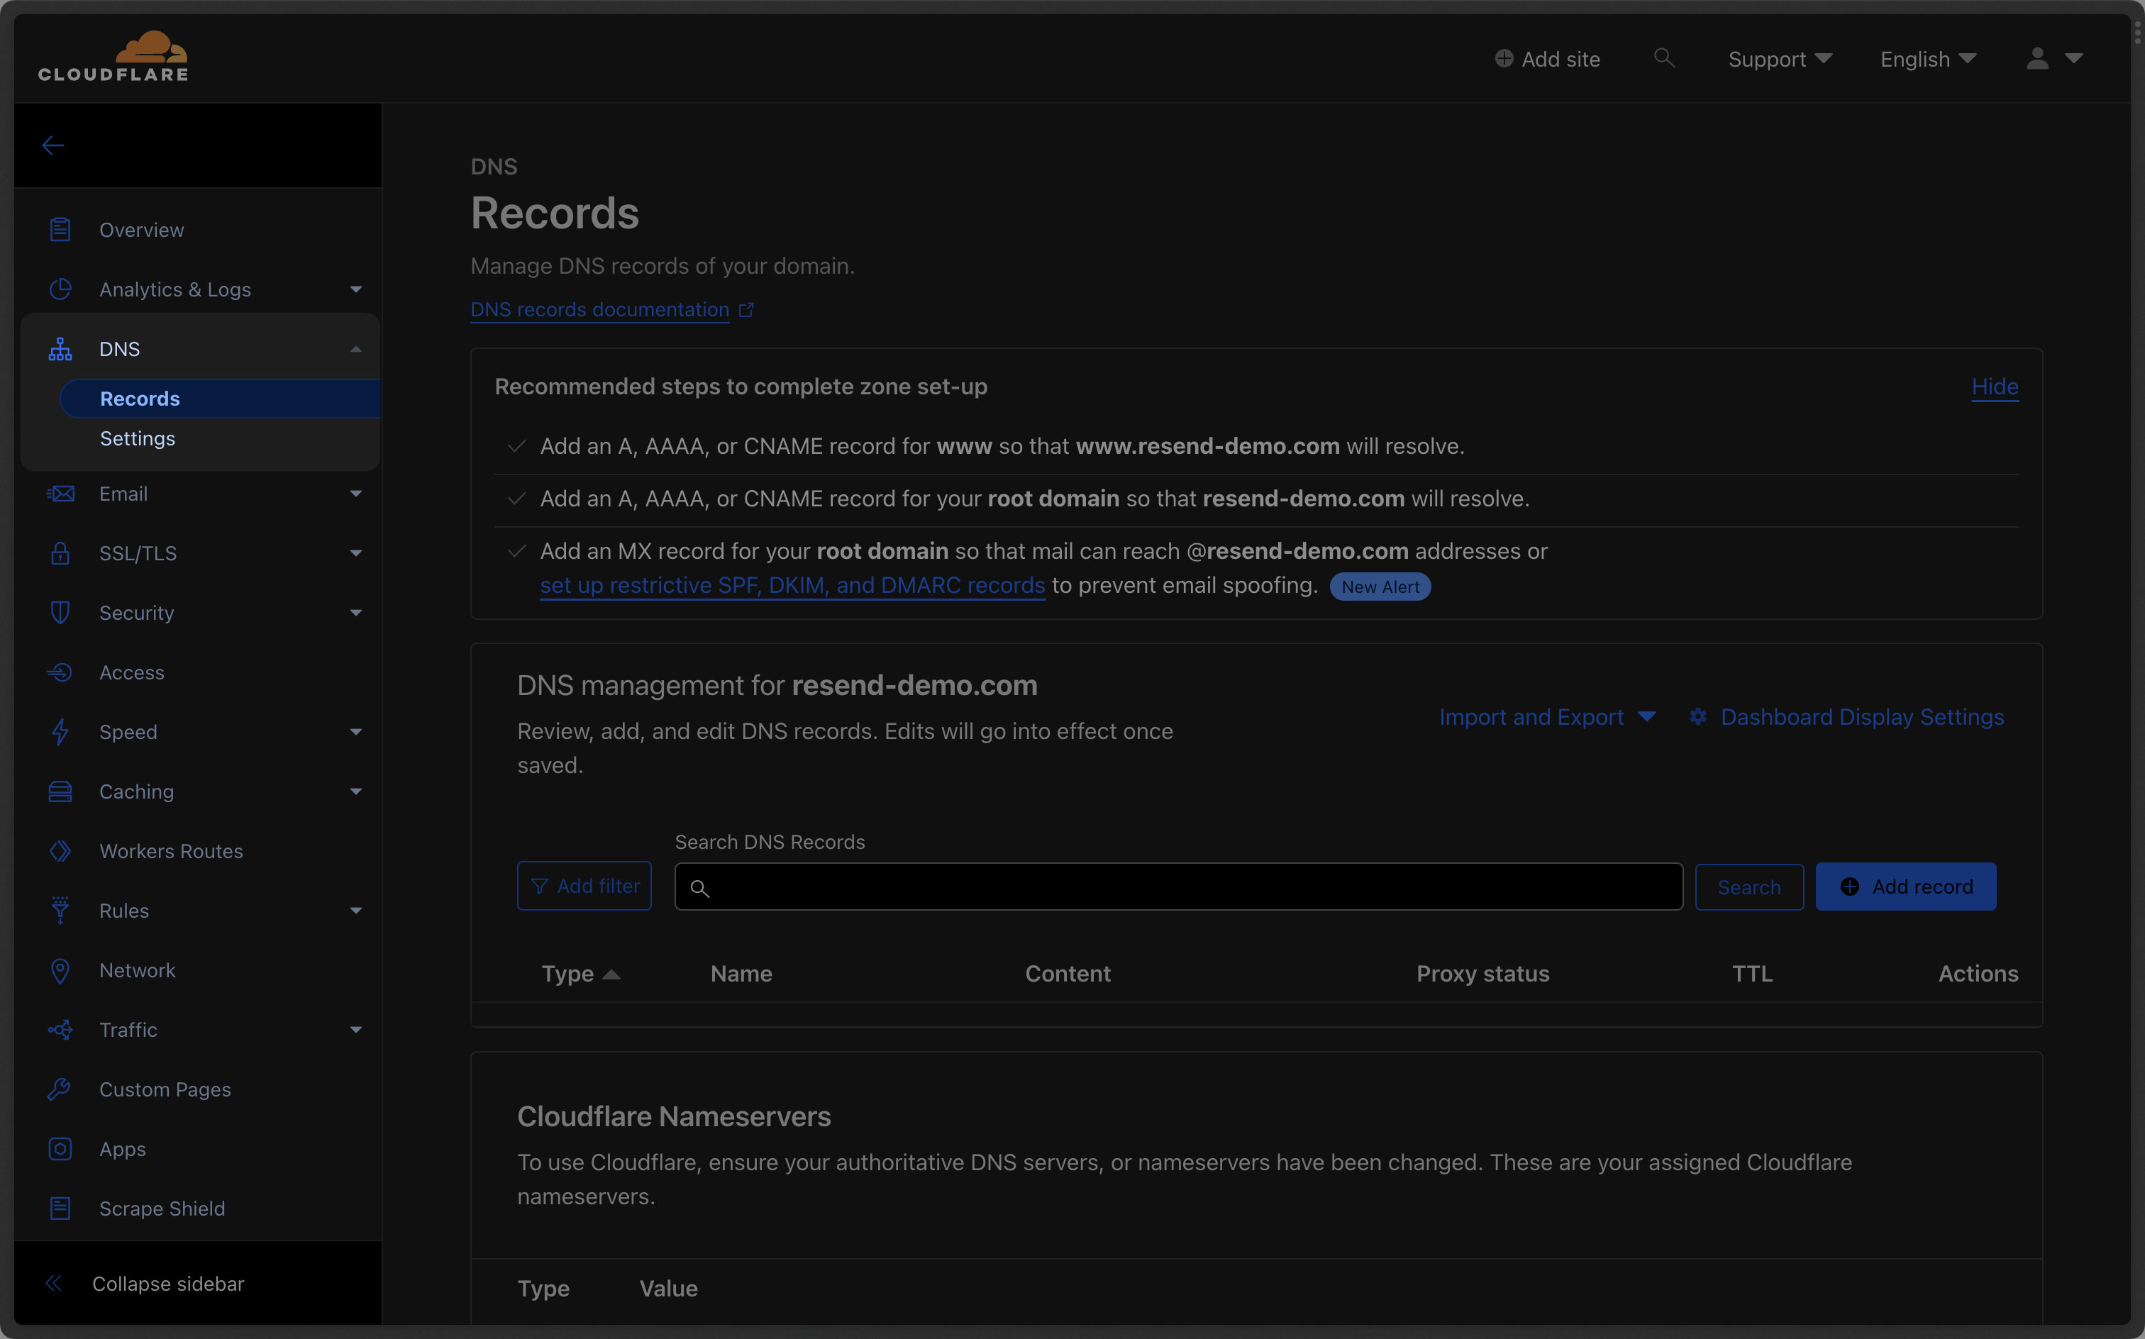The height and width of the screenshot is (1339, 2145).
Task: Collapse the DNS section arrow
Action: pos(356,349)
